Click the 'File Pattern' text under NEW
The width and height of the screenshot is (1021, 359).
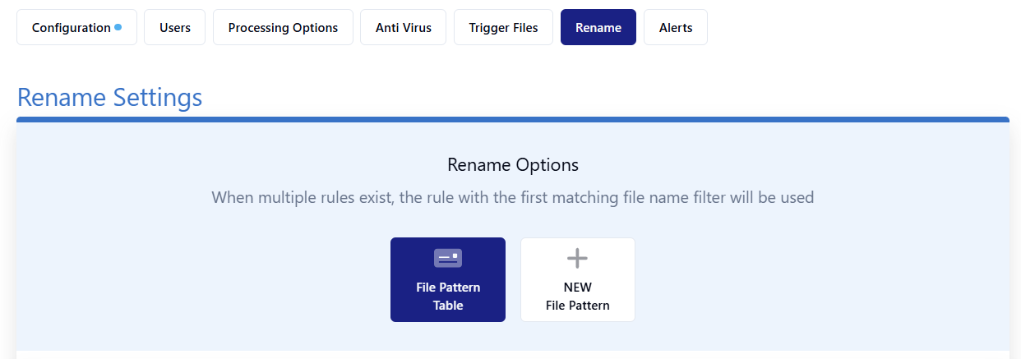(577, 306)
